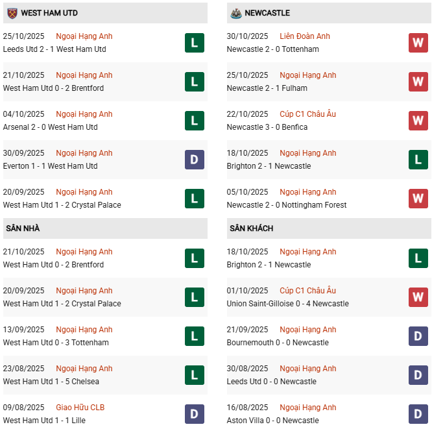This screenshot has height=429, width=432.
Task: Open the Liên Đoàn Anh league link
Action: (x=305, y=36)
